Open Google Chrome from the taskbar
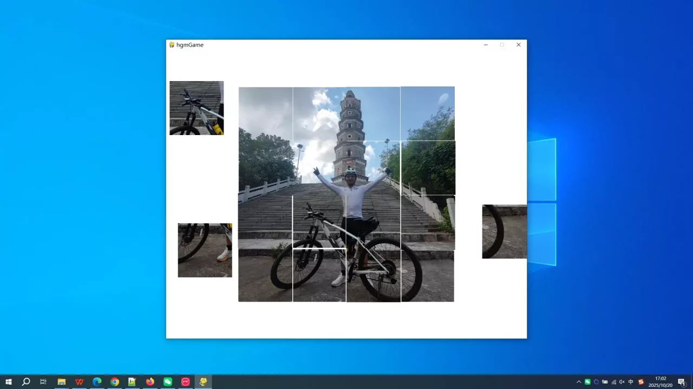This screenshot has height=389, width=693. click(x=115, y=382)
